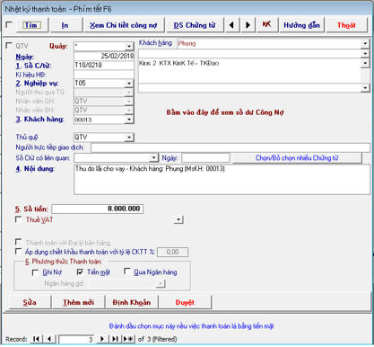Image resolution: width=374 pixels, height=347 pixels.
Task: Click Thoát to exit
Action: [346, 25]
